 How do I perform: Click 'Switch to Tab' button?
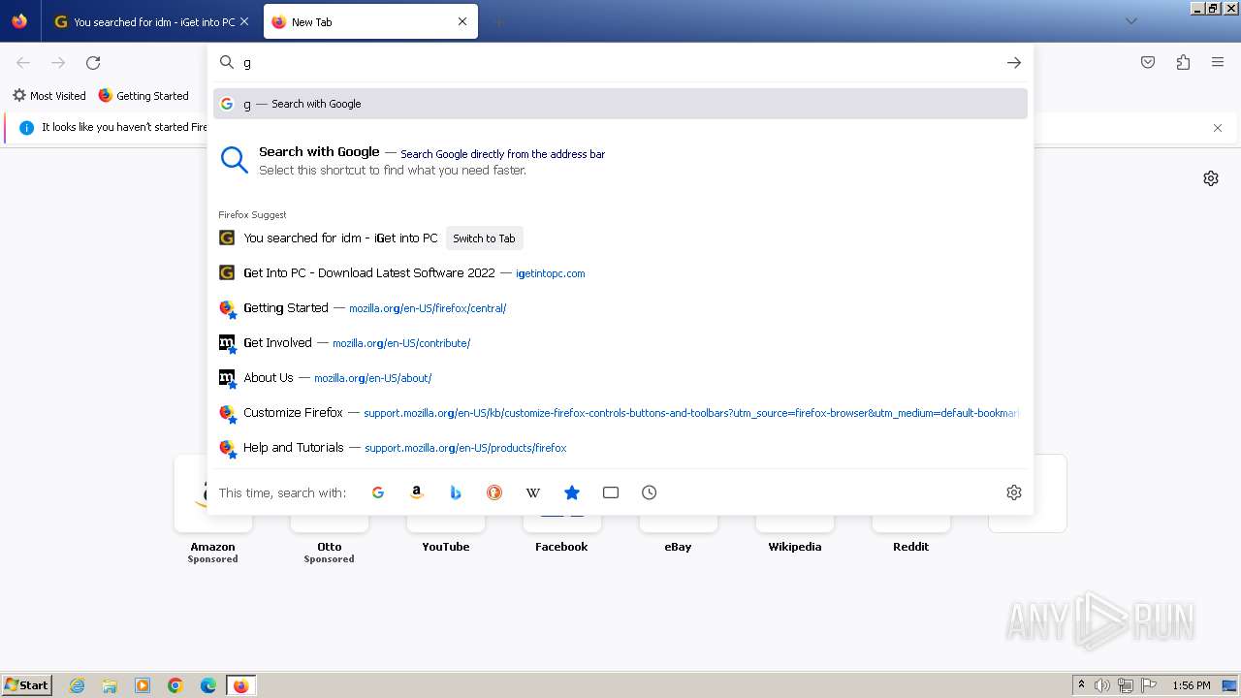coord(484,238)
